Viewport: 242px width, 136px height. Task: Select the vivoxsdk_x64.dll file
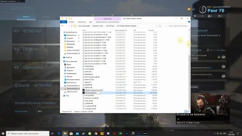90,108
